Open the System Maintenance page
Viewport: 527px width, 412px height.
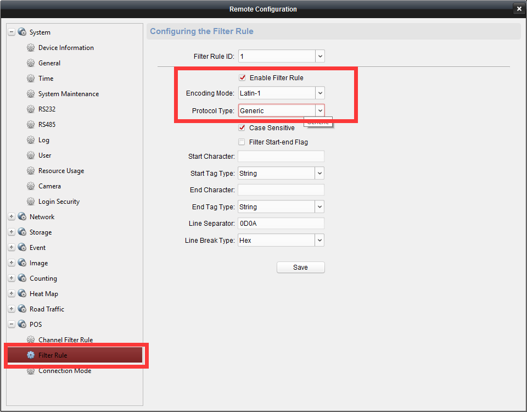[69, 94]
